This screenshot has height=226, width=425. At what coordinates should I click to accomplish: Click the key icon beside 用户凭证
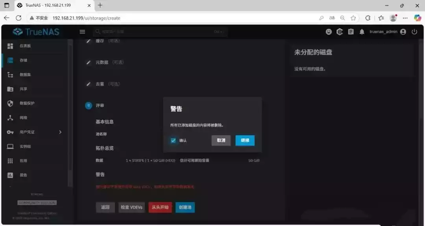coord(10,132)
